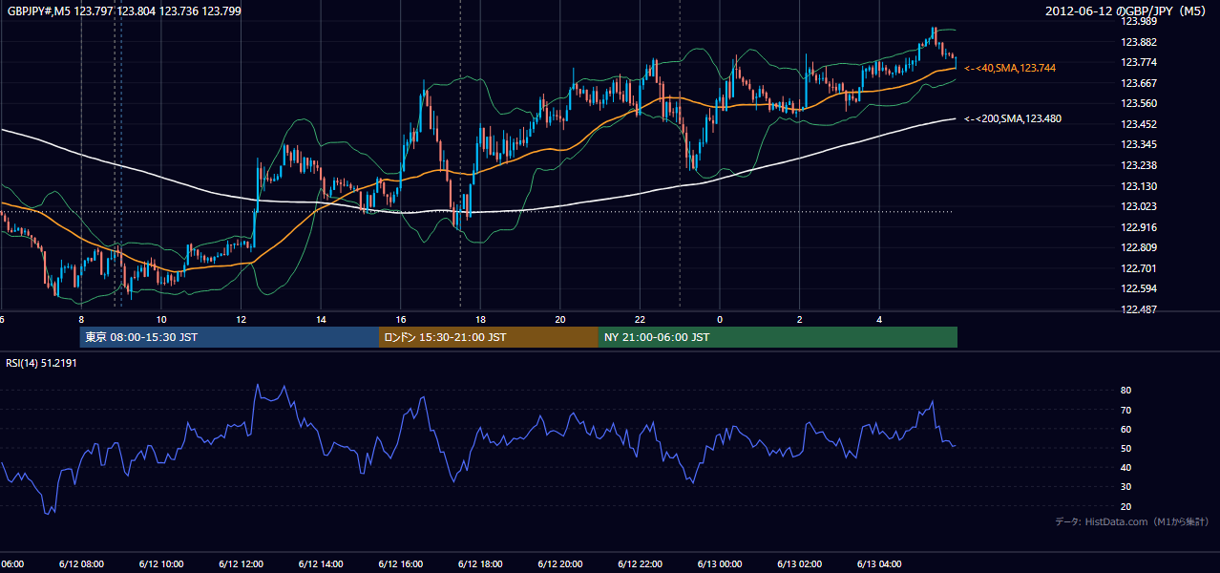Click hour tick '12' under the price chart
Viewport: 1220px width, 573px height.
[241, 320]
